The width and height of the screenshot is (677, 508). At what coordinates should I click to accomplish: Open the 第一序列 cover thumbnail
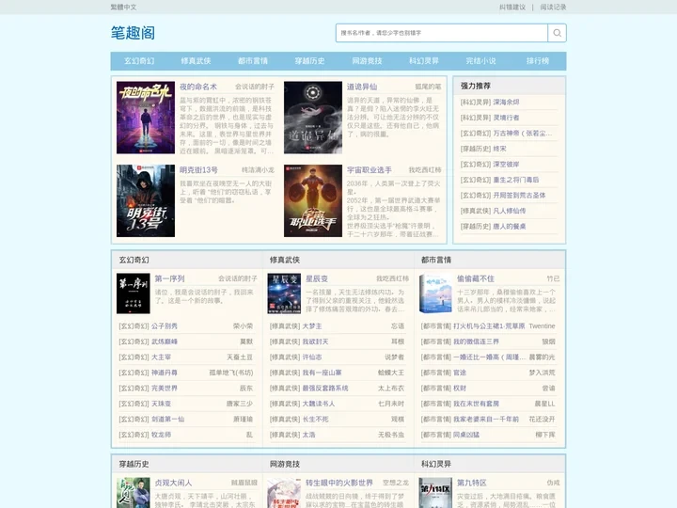coord(134,294)
